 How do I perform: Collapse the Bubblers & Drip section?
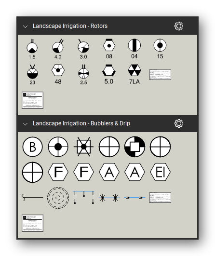[x=25, y=124]
